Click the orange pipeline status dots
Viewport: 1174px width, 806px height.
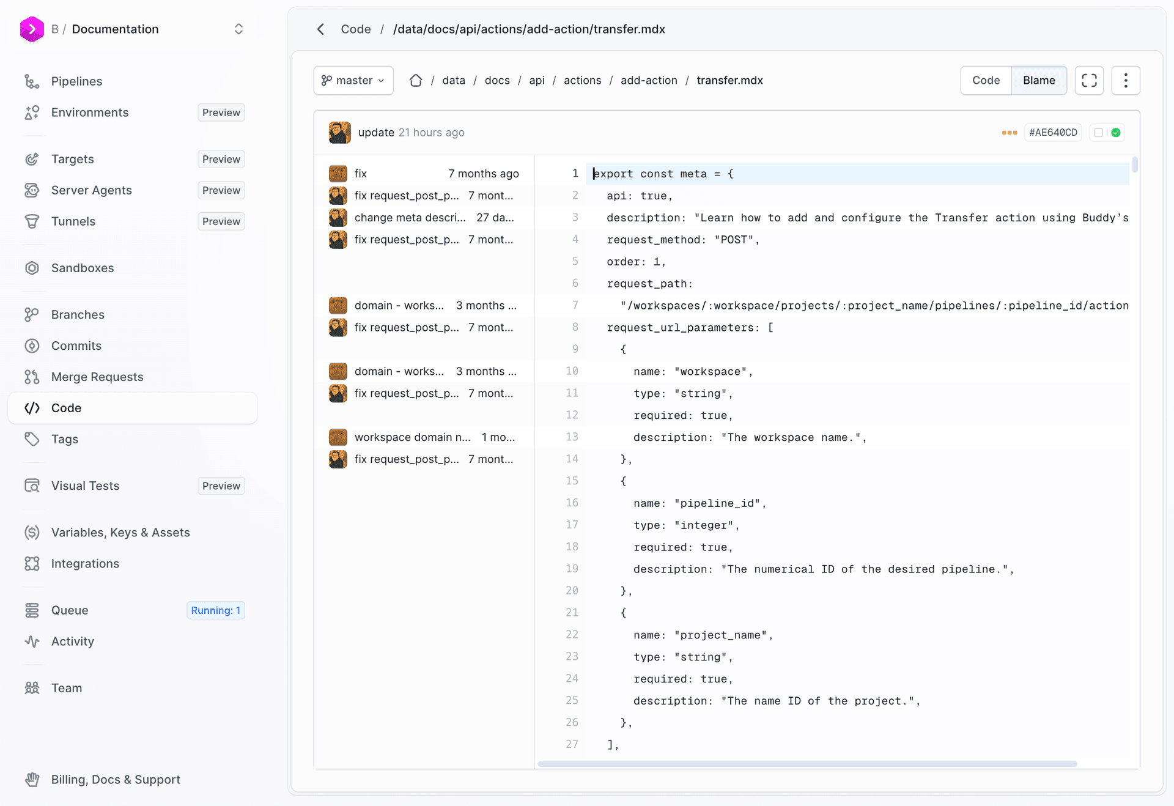click(x=1010, y=133)
